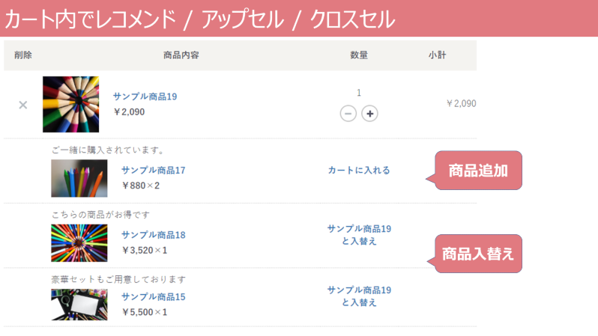
Task: Click the 商品入替え callout label
Action: coord(478,254)
